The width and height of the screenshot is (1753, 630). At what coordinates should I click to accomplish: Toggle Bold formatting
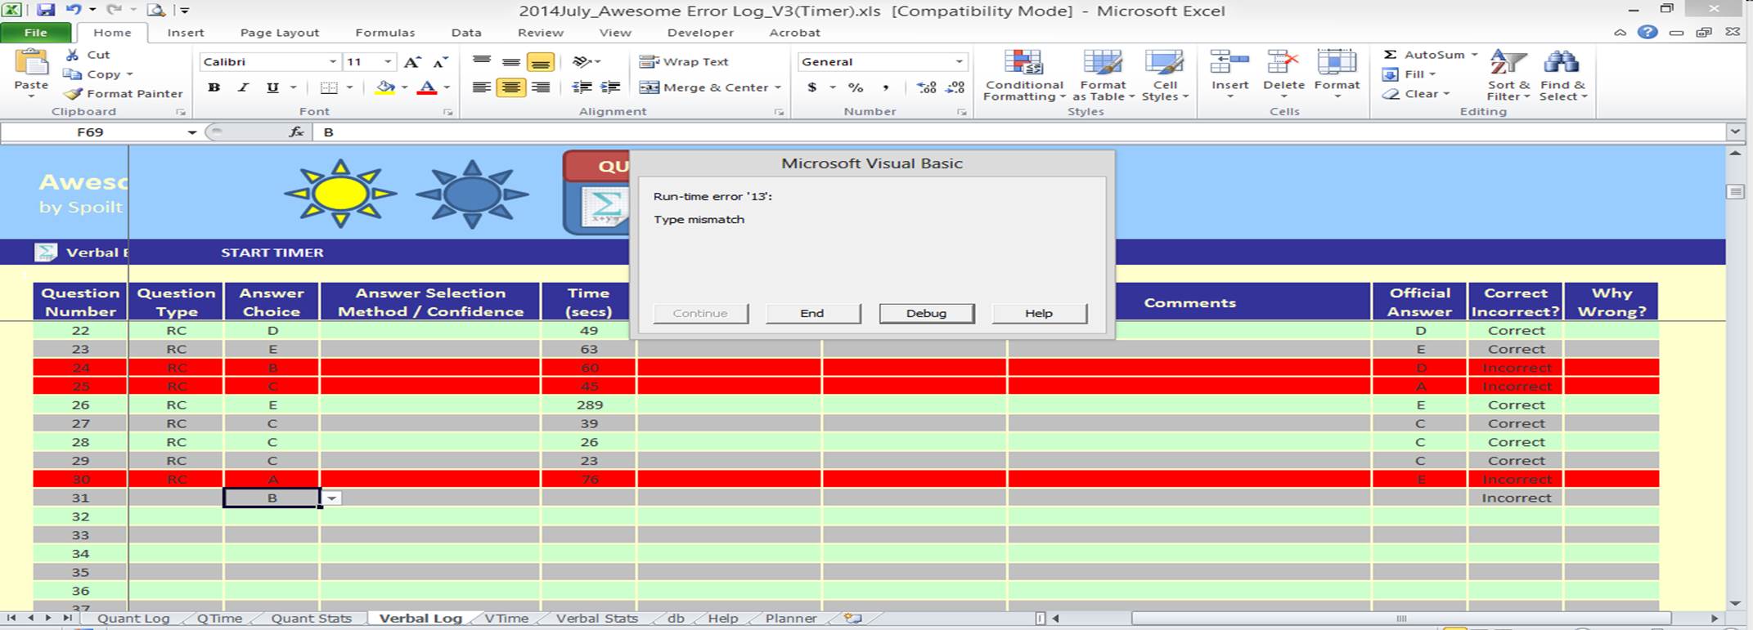coord(214,87)
